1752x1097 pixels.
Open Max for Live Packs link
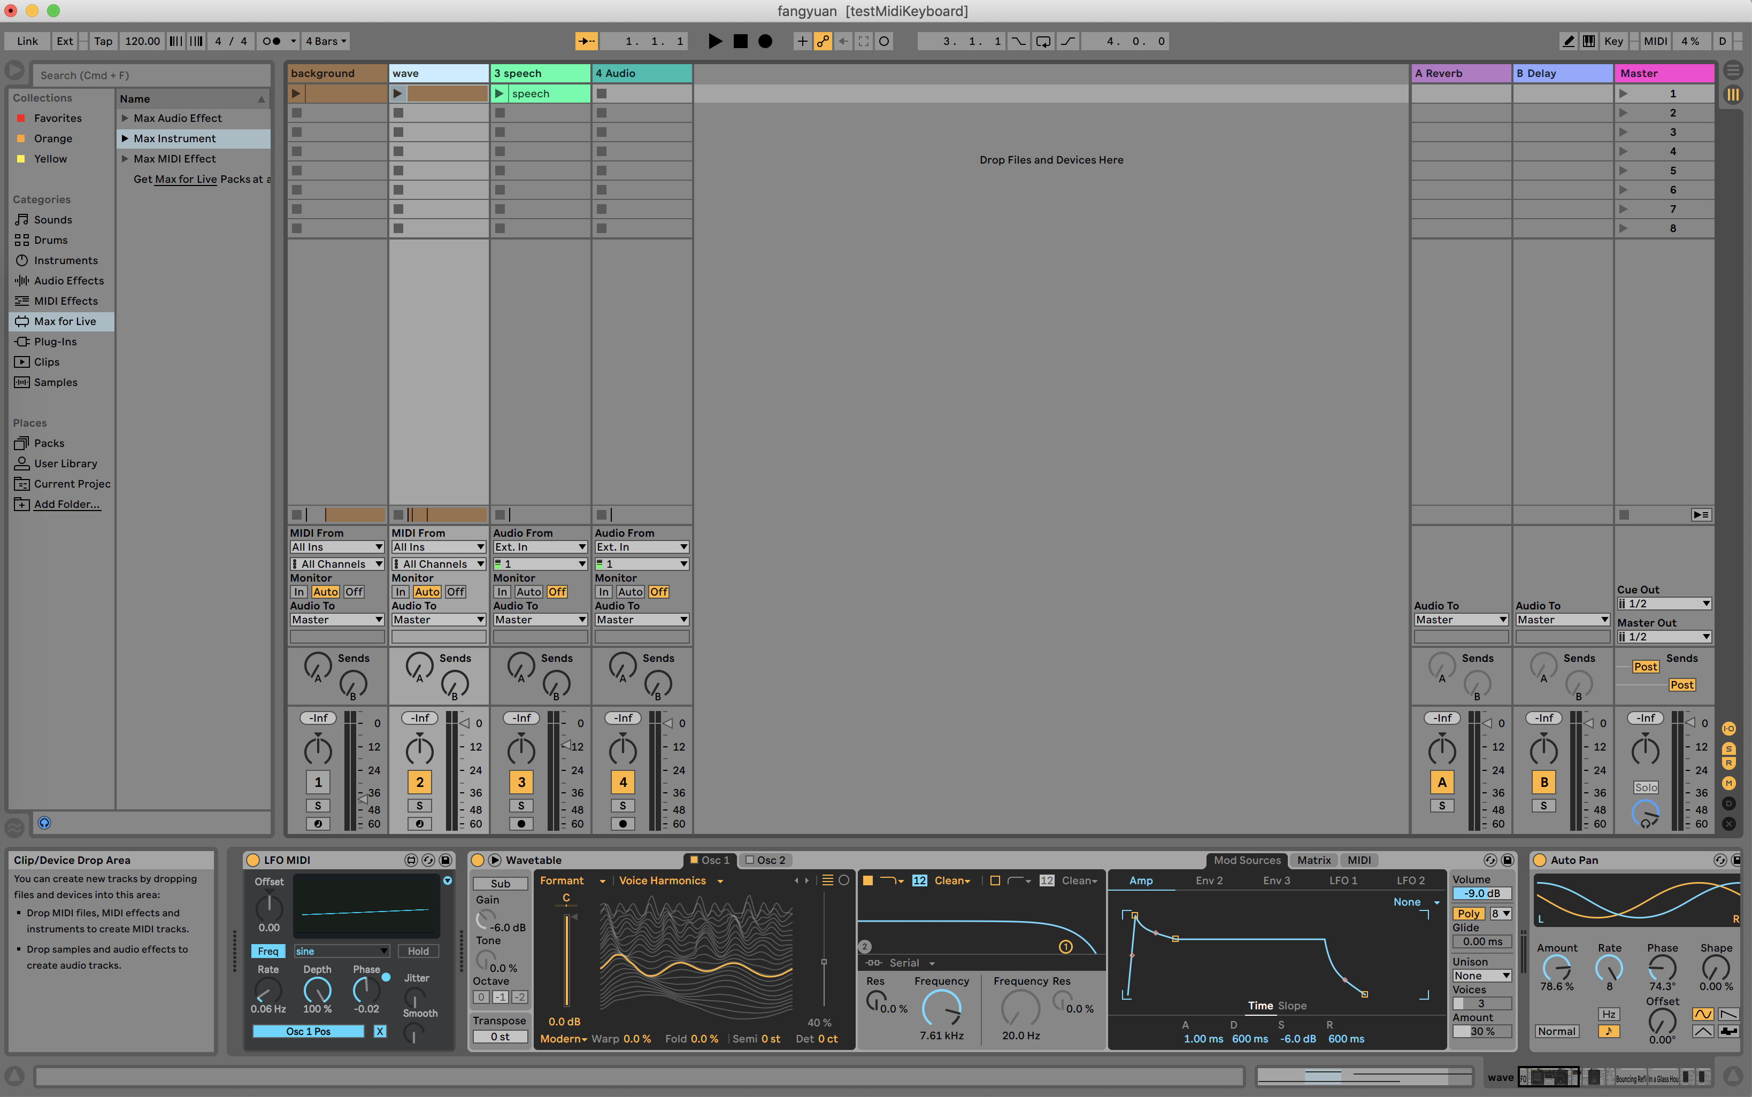point(186,179)
